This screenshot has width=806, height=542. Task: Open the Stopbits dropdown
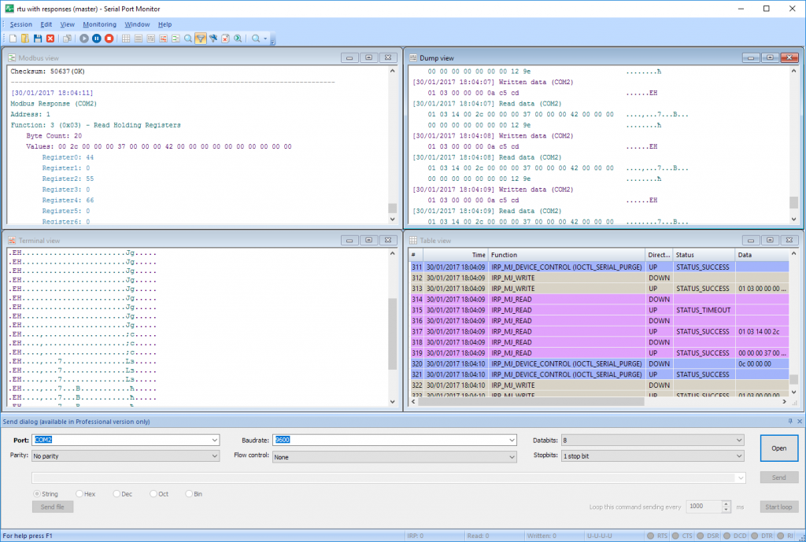point(740,455)
